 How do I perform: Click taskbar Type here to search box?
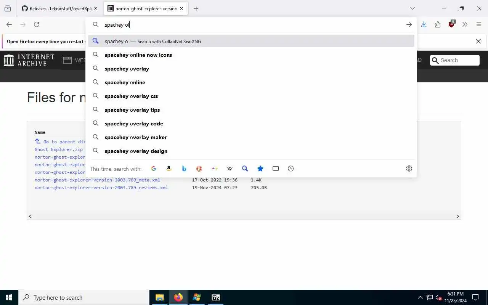tap(84, 297)
